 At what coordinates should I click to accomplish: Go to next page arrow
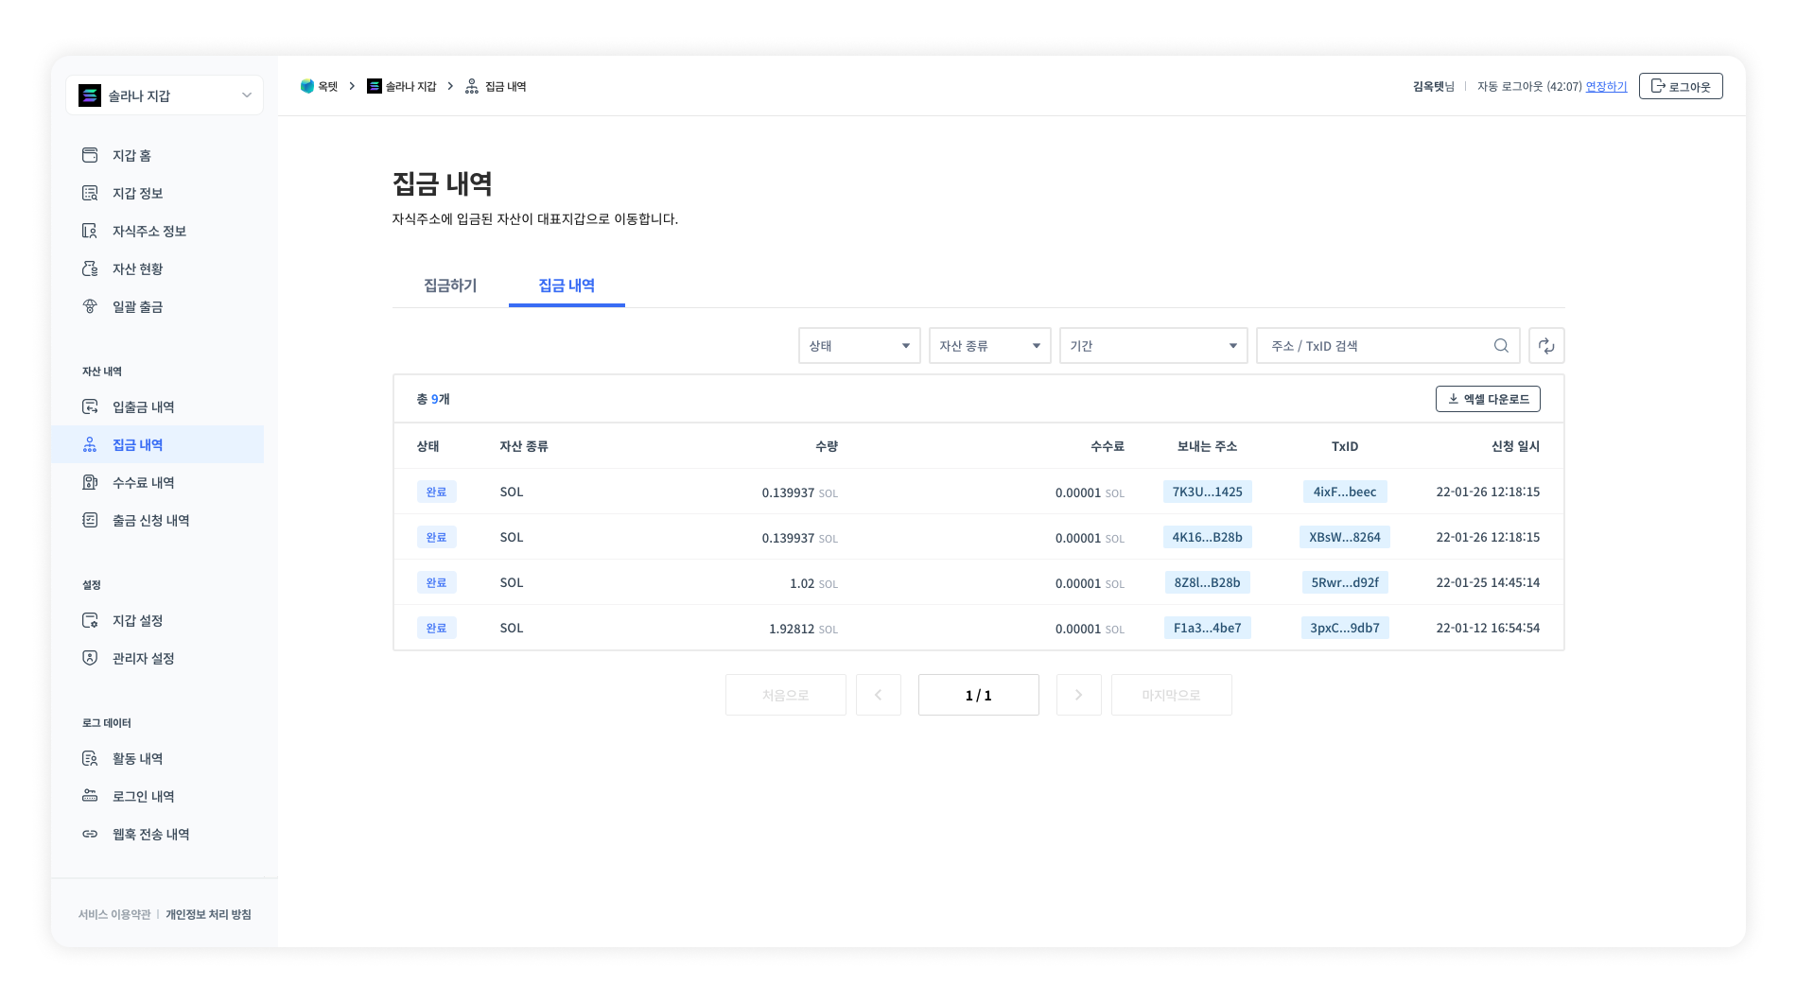coord(1079,695)
